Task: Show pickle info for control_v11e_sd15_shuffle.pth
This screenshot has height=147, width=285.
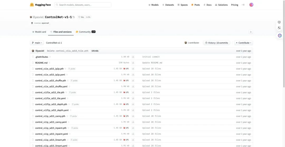Action: [74, 81]
